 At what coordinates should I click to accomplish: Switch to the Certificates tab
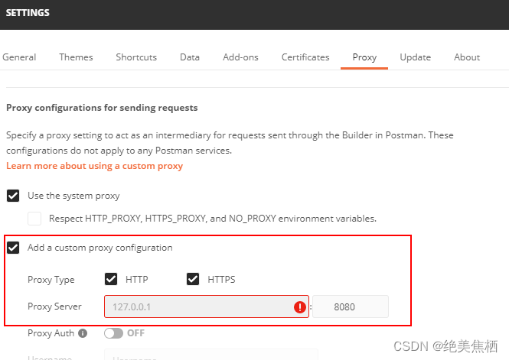point(305,57)
